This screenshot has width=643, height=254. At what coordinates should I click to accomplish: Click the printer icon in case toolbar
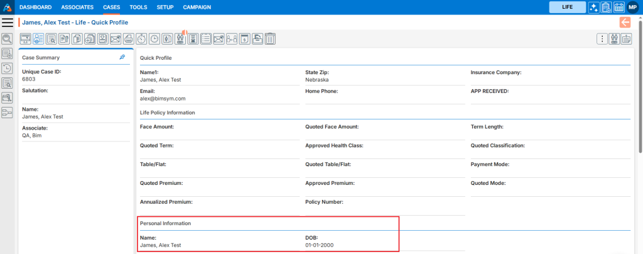pos(128,39)
